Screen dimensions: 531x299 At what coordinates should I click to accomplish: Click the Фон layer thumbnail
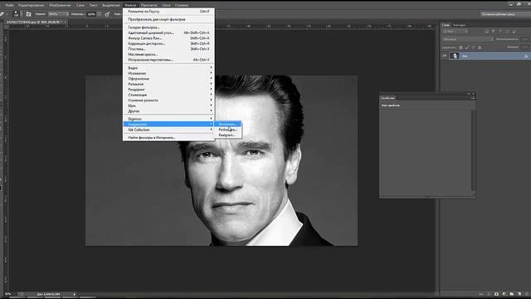(x=455, y=56)
